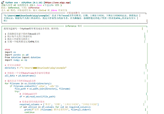Click the 'try:' keyword line
The width and height of the screenshot is (164, 114).
(17, 91)
